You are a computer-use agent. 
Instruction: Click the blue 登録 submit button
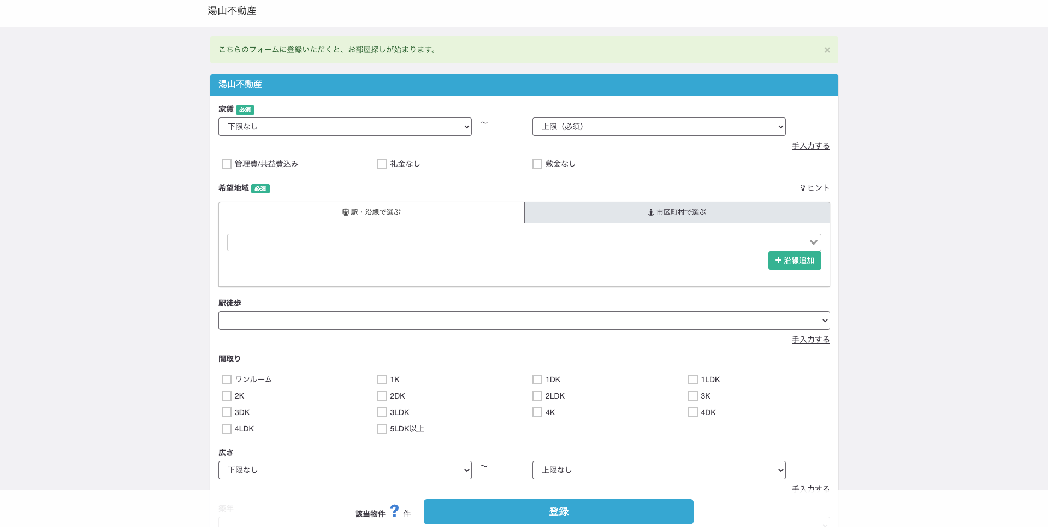[559, 512]
